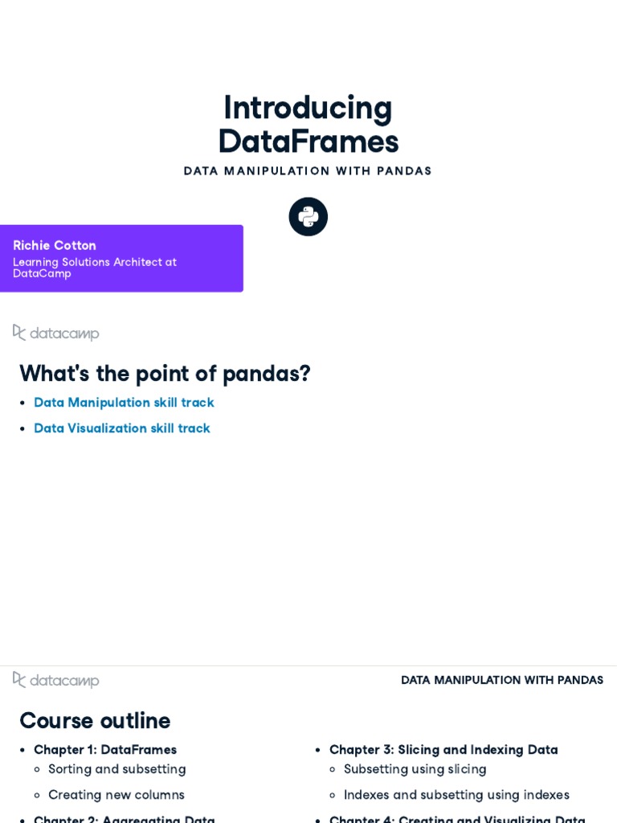
Task: Select the Chapter 1: DataFrames item
Action: pos(105,750)
